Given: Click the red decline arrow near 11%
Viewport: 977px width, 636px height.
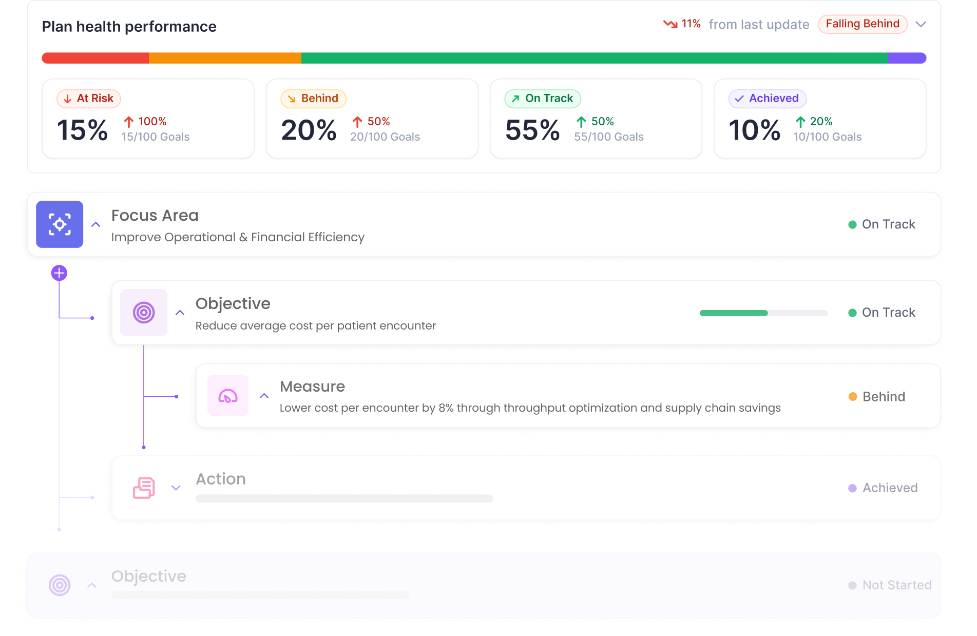Looking at the screenshot, I should pyautogui.click(x=671, y=24).
